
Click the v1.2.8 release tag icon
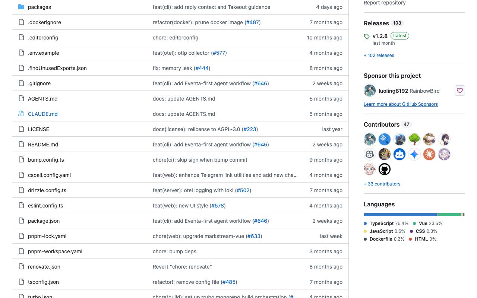367,37
